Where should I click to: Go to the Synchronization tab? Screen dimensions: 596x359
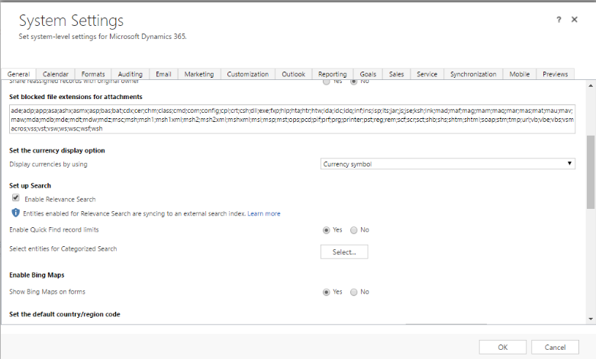tap(473, 74)
